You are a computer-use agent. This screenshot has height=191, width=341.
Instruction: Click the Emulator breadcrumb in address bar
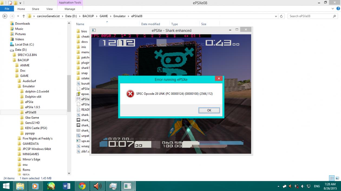click(119, 16)
